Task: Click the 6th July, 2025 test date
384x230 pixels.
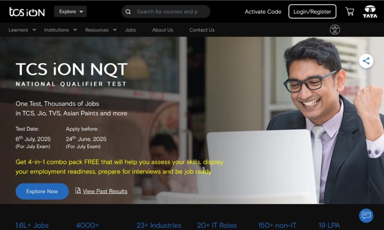Action: coord(33,139)
